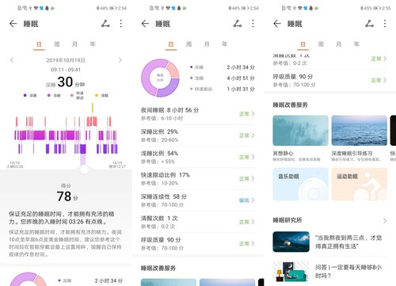Open the route-shaped icon on the right sleep screen
396x286 pixels.
(370, 24)
